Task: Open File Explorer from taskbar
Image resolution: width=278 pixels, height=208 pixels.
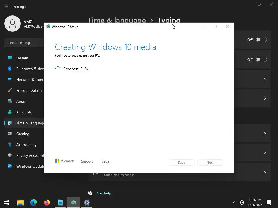Action: pos(20,203)
